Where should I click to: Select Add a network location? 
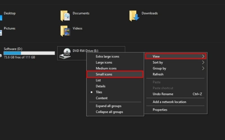[176, 102]
